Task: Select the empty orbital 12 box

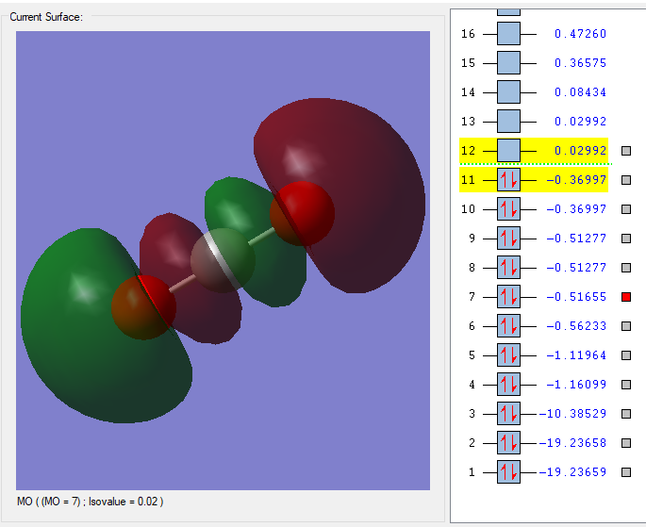Action: (x=508, y=151)
